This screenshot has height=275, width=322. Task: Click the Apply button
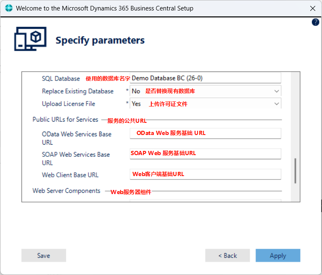tap(278, 255)
